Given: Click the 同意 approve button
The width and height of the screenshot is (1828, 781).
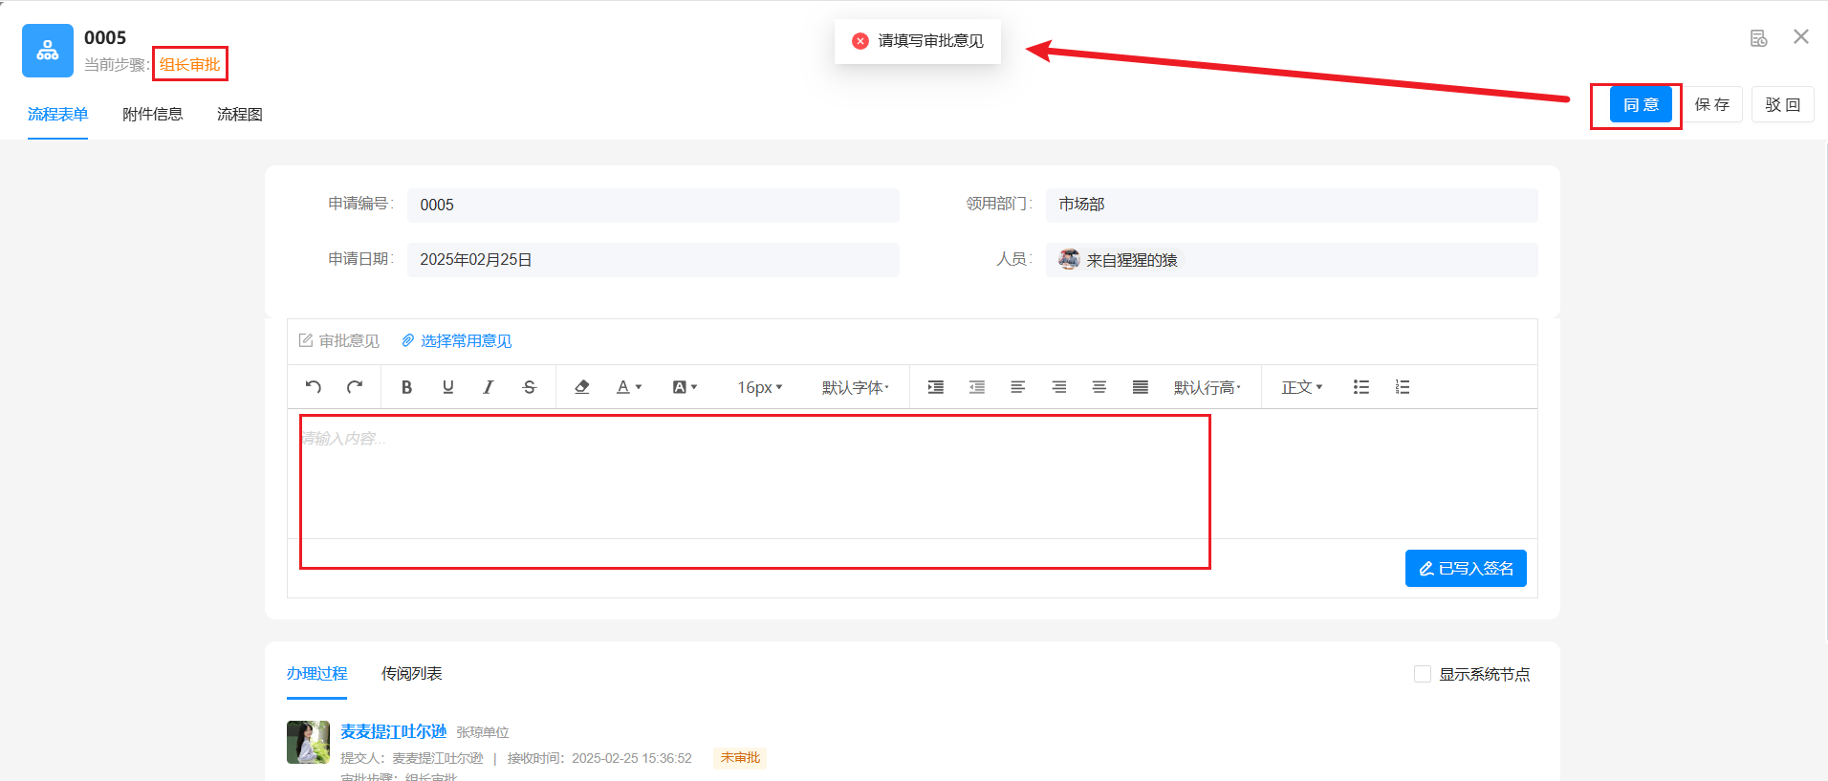Looking at the screenshot, I should click(x=1641, y=105).
